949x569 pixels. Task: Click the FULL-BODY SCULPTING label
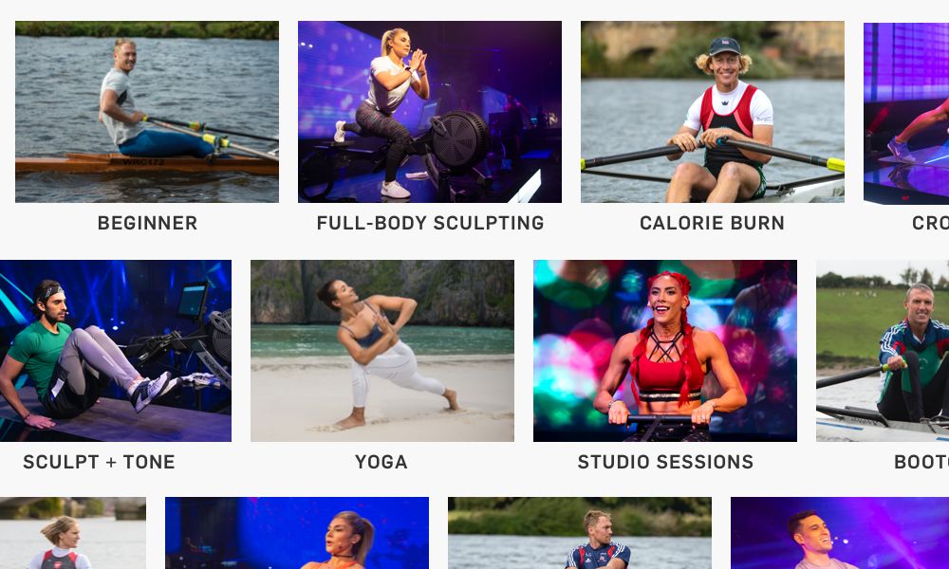[x=430, y=223]
